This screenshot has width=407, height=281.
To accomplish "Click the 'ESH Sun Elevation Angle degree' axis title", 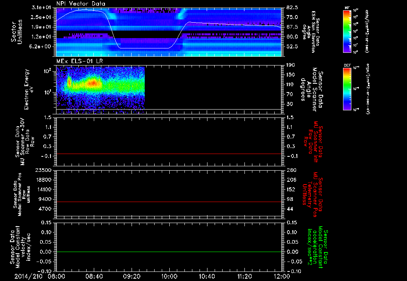I will pos(312,32).
